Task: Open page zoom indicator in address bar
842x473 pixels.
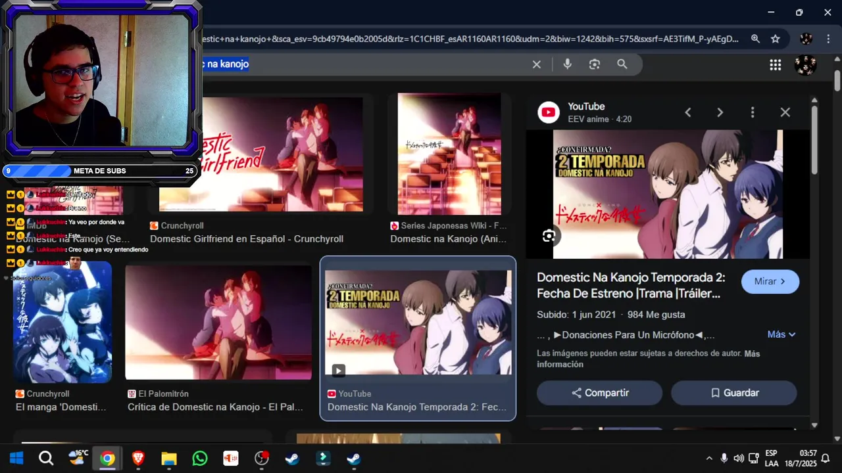Action: pos(755,39)
